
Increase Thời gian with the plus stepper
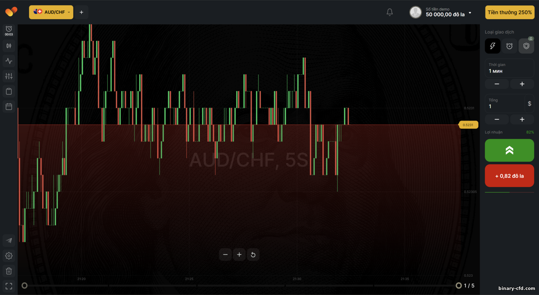point(522,83)
